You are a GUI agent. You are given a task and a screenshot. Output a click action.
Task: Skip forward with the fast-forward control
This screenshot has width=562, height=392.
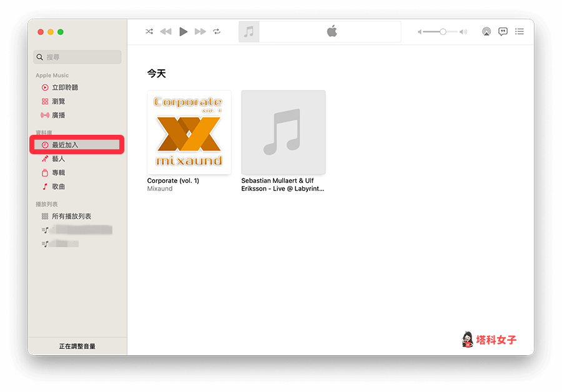(x=200, y=31)
